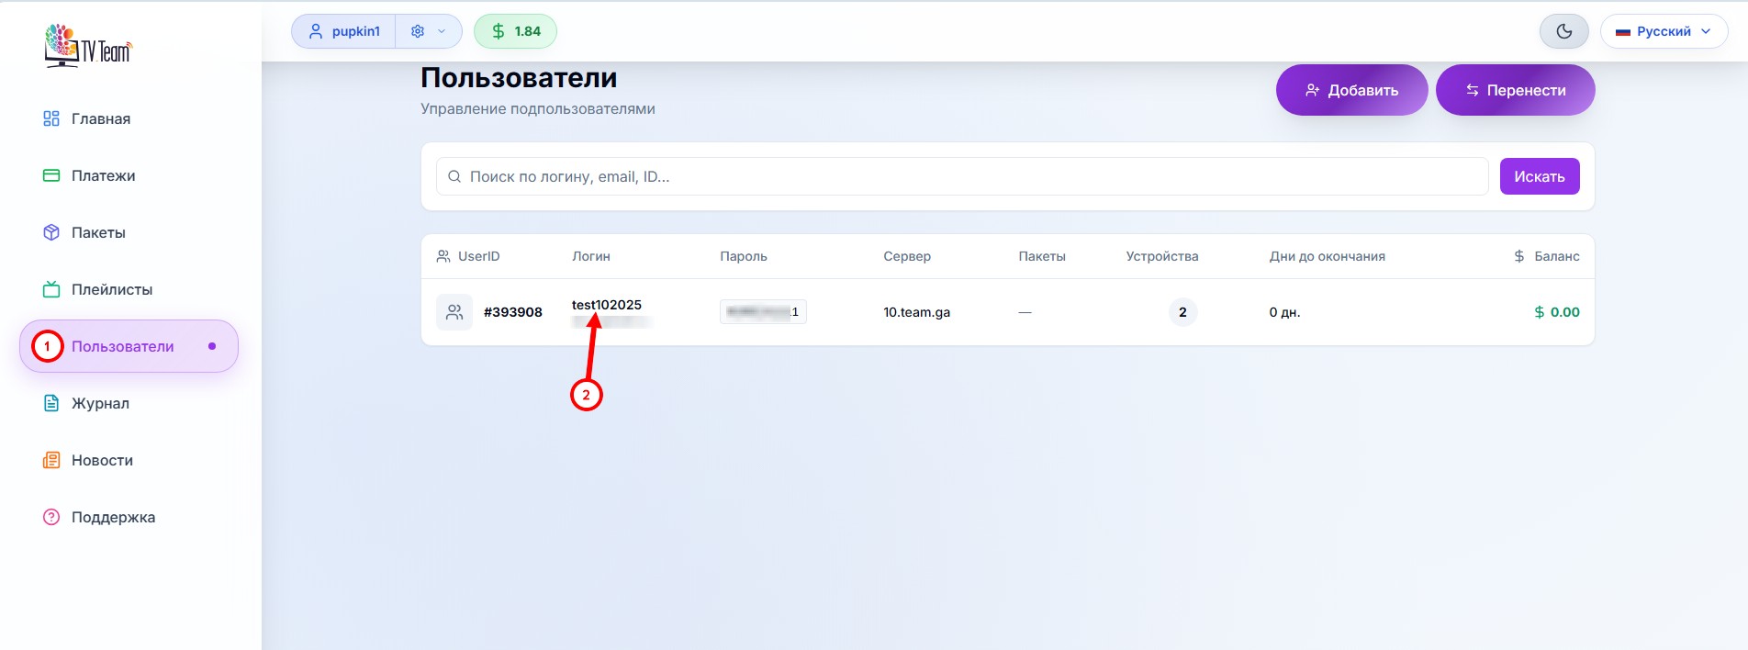Open Главная in the sidebar

100,118
